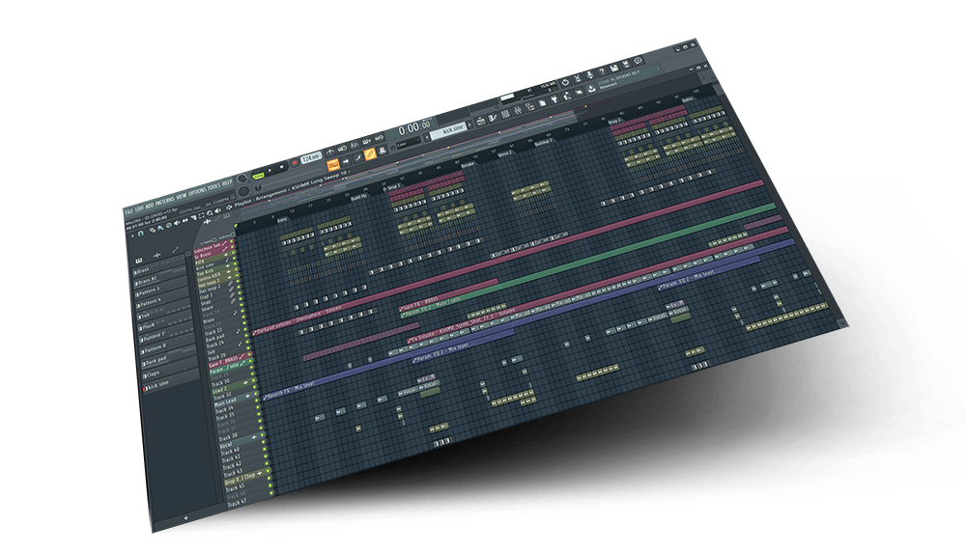Open the plugin picker plug icon
Screen dimensions: 966x553
tap(554, 99)
